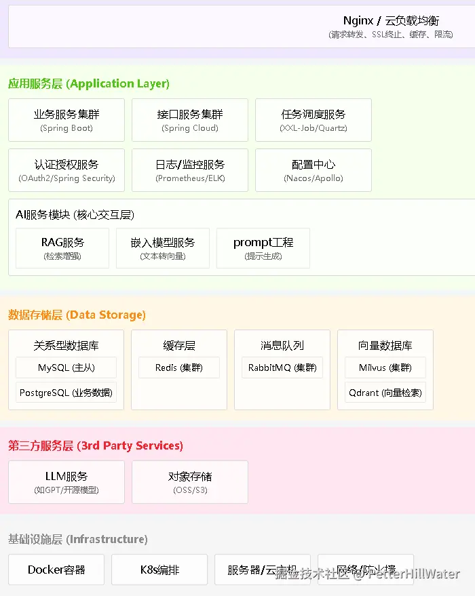The width and height of the screenshot is (475, 596).
Task: Click the 业务服务集群 (Spring Boot) card
Action: (66, 120)
